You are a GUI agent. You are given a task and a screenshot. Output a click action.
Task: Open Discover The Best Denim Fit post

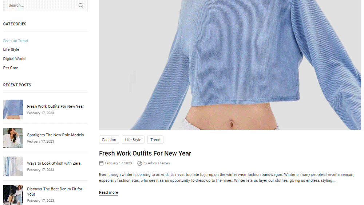[55, 192]
